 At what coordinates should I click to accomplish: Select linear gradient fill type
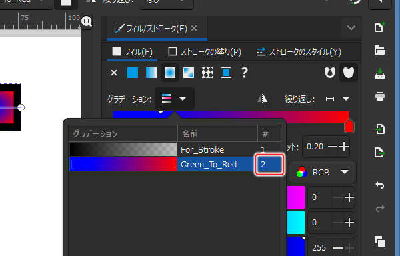pyautogui.click(x=151, y=73)
